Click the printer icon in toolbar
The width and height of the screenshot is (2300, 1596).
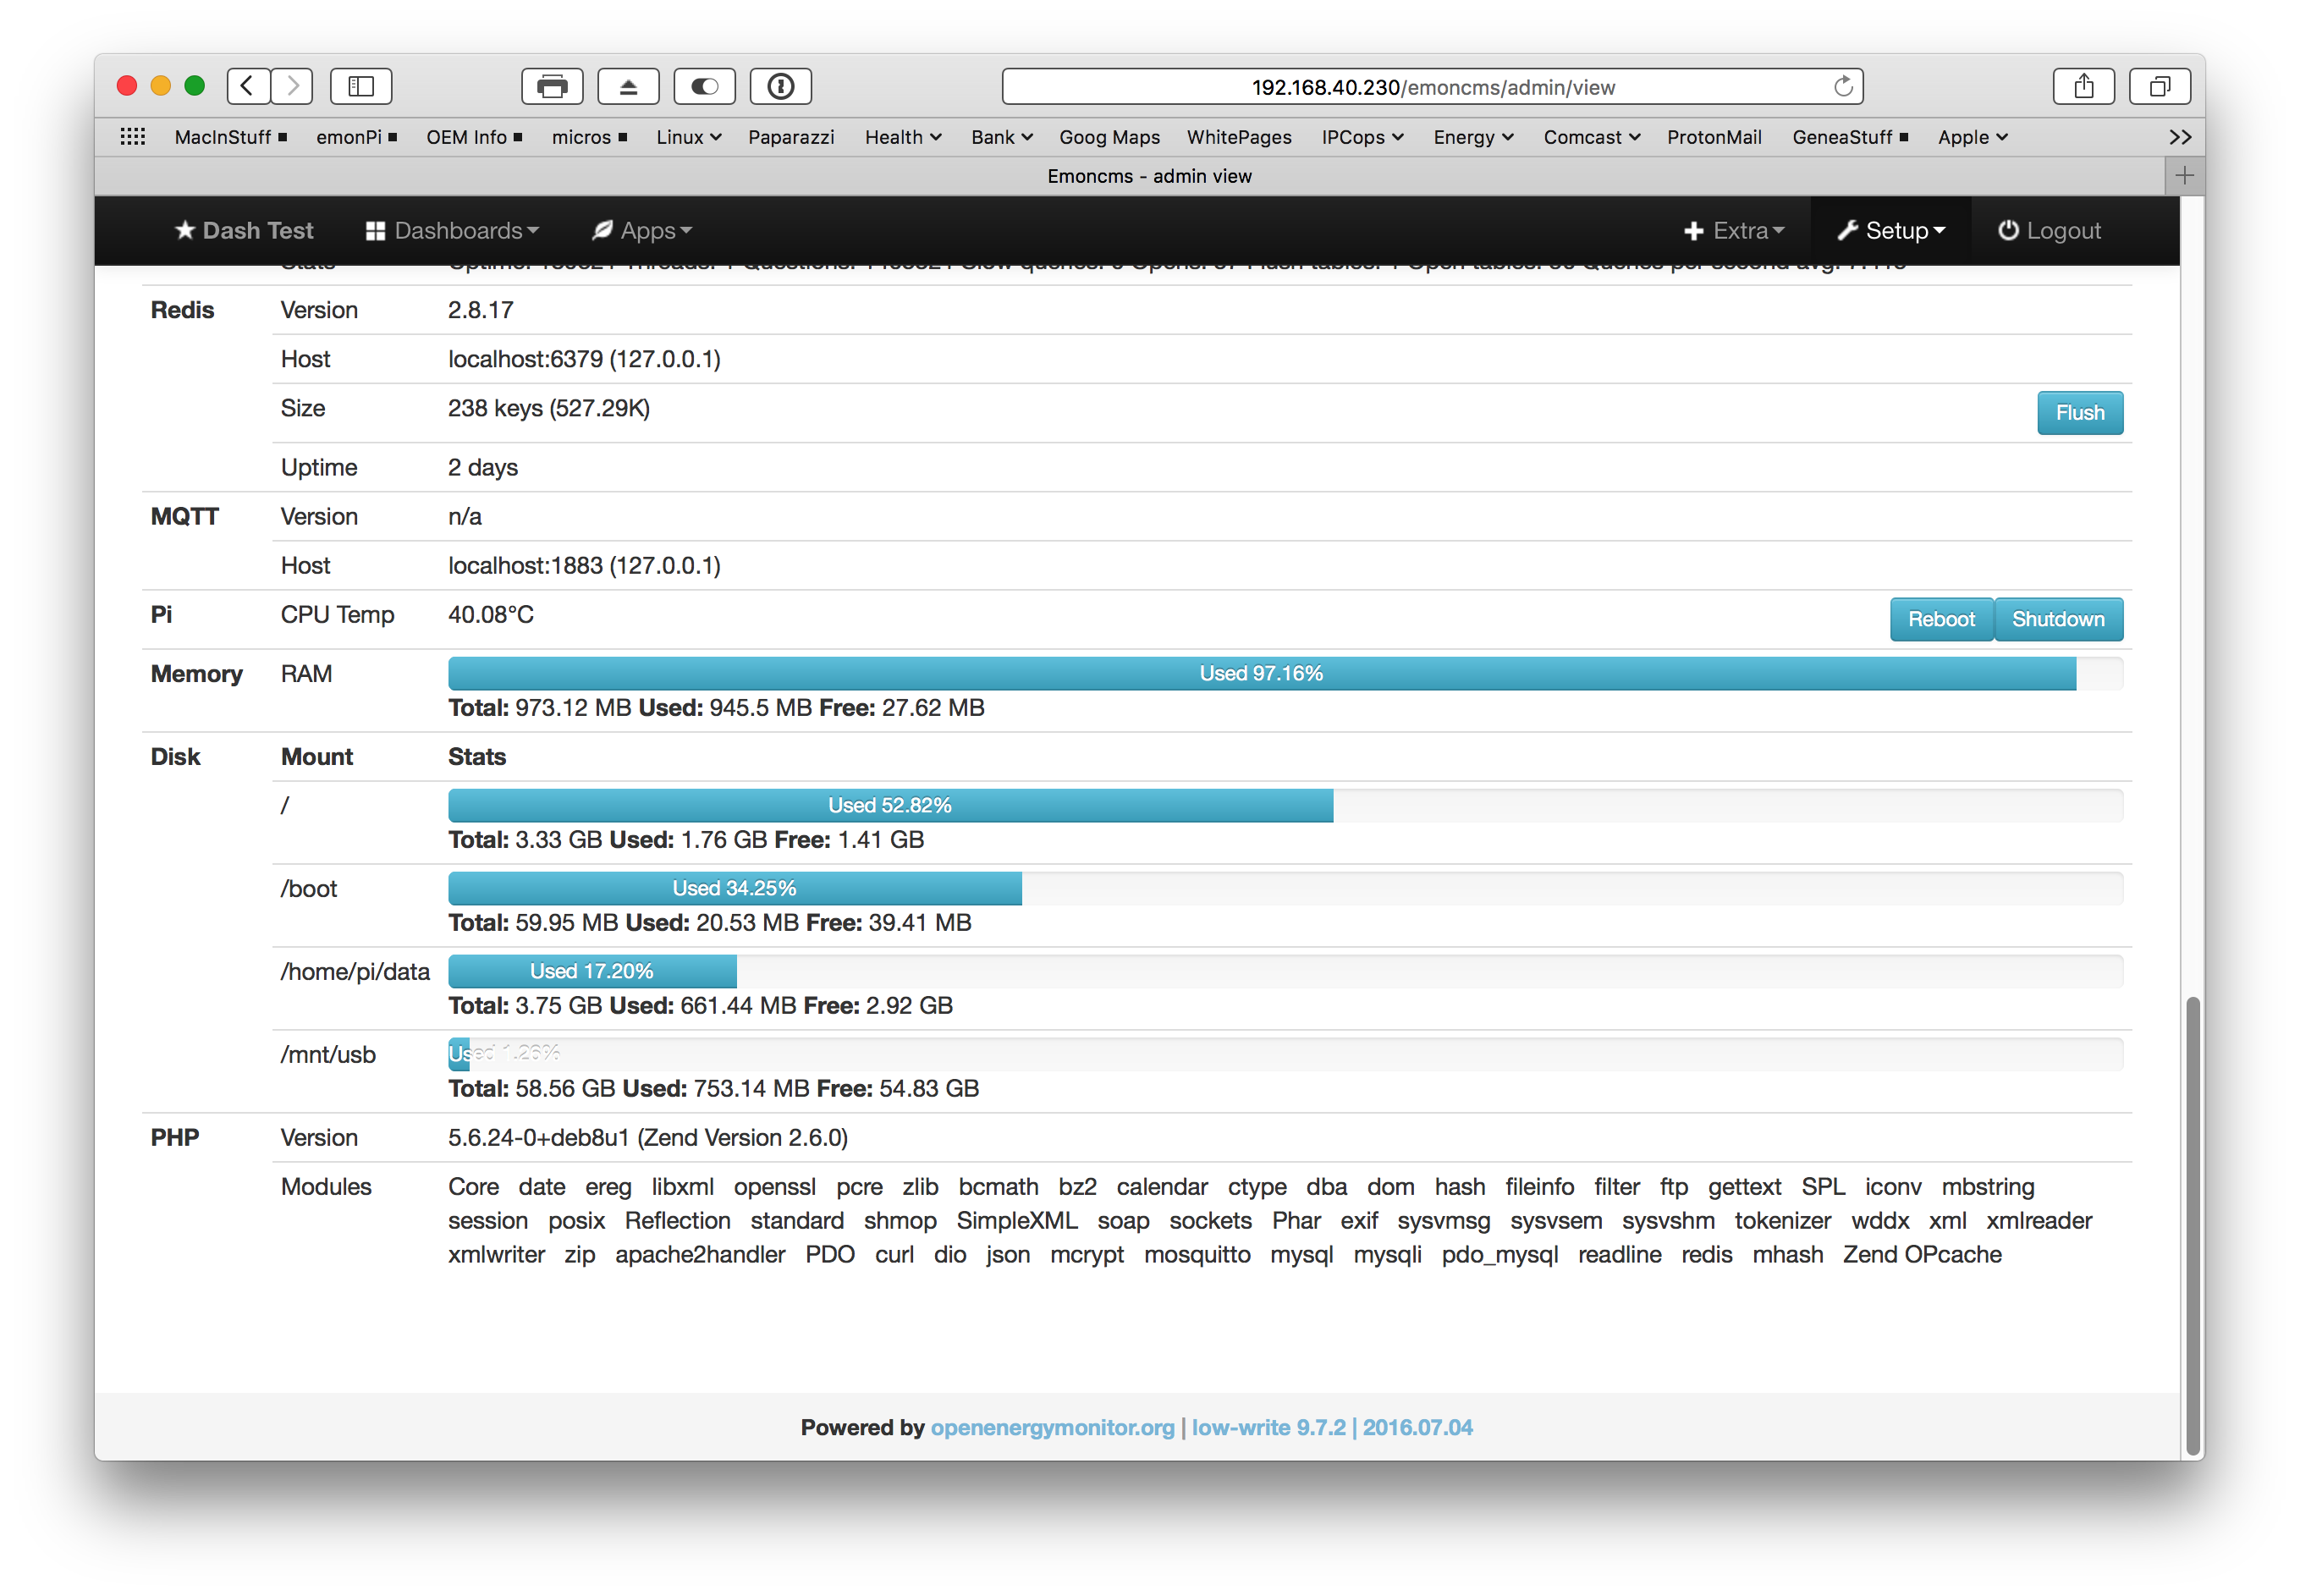click(x=552, y=86)
